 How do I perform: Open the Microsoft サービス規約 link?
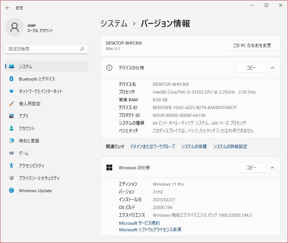point(139,223)
